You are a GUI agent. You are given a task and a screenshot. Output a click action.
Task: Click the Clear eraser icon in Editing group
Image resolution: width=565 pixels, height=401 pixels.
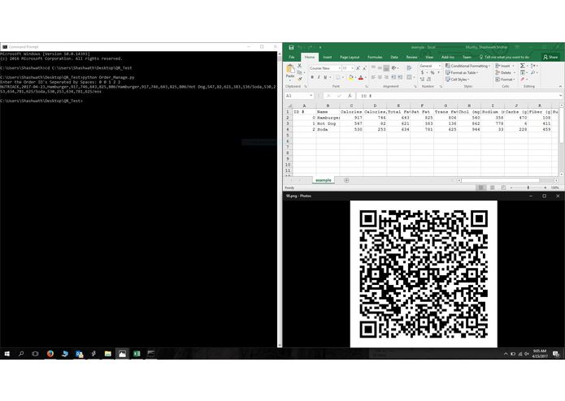click(522, 79)
